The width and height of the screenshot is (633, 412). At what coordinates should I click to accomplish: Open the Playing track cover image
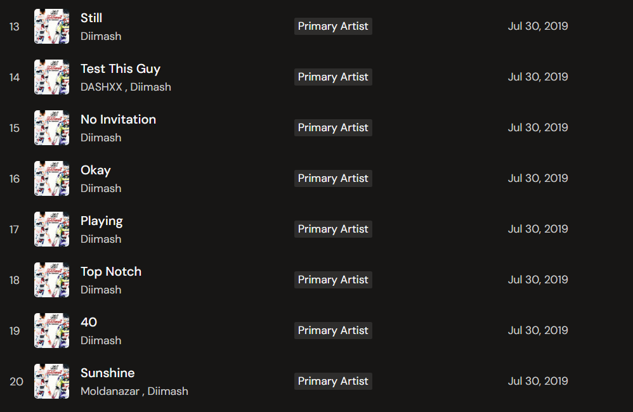coord(51,229)
